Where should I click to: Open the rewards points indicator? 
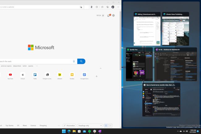[x=100, y=15]
